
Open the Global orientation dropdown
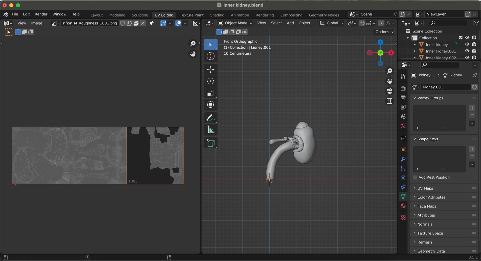coord(331,23)
